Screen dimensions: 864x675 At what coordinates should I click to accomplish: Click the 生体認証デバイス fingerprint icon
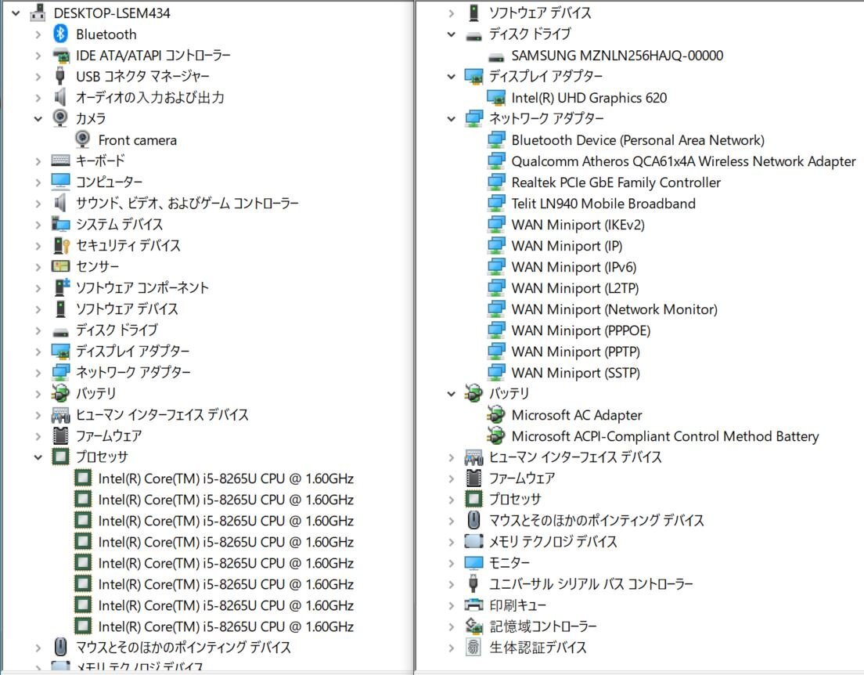tap(473, 648)
